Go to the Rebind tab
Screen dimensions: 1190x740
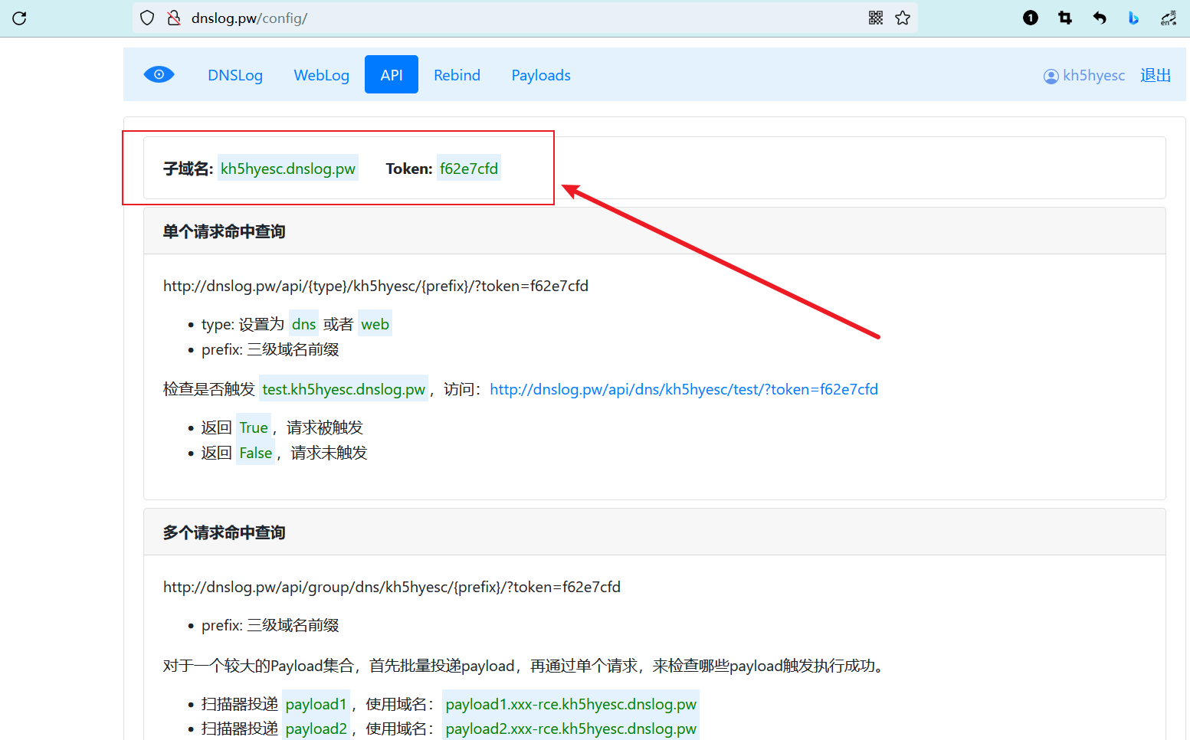(x=457, y=75)
